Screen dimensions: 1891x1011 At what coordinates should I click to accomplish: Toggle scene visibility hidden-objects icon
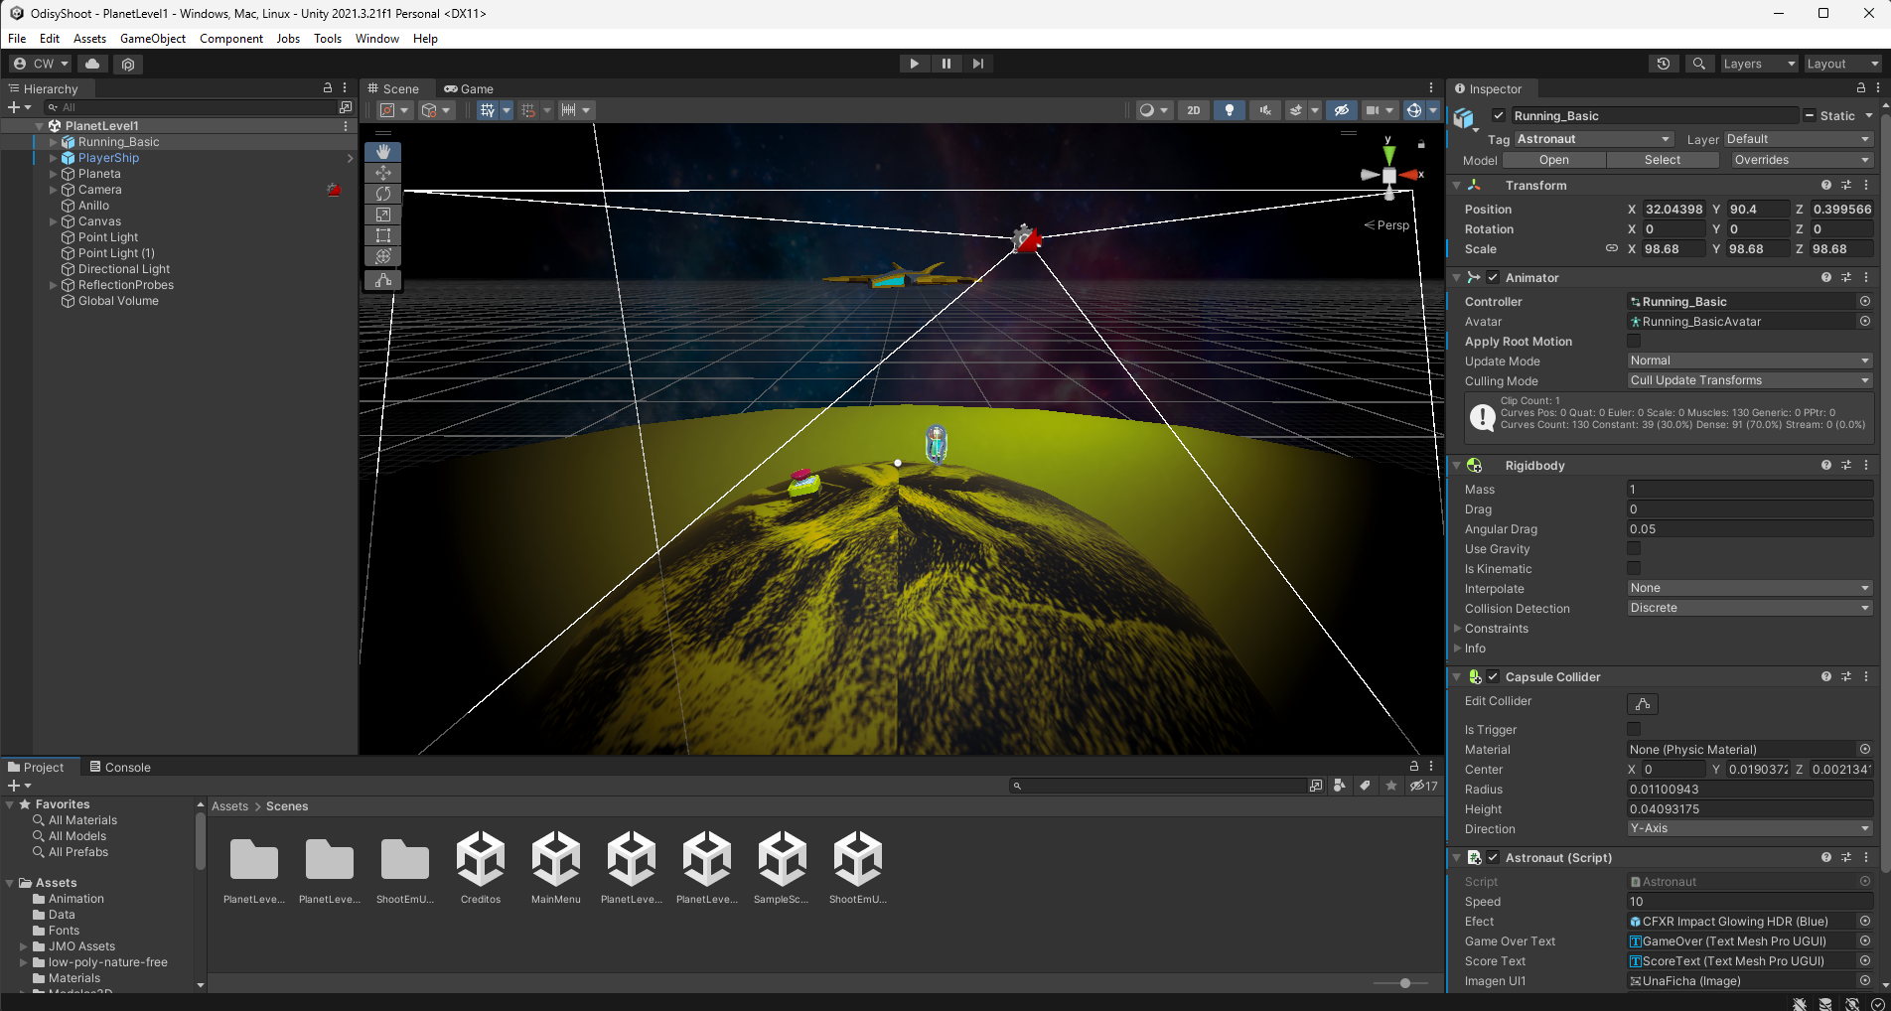click(1342, 110)
